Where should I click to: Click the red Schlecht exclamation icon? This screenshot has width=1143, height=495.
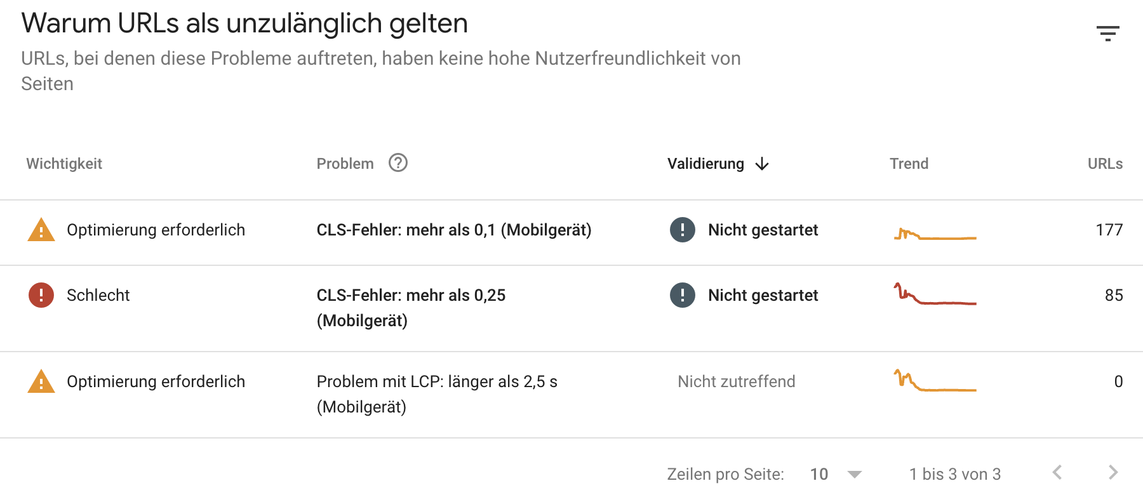point(41,295)
